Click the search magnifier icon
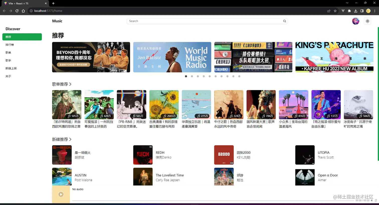The width and height of the screenshot is (379, 205). click(x=285, y=21)
